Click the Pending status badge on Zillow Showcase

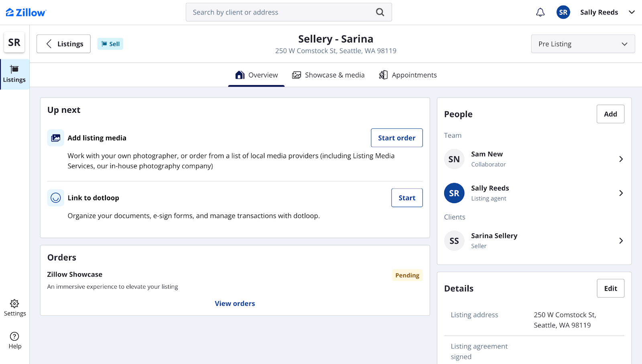(x=407, y=275)
